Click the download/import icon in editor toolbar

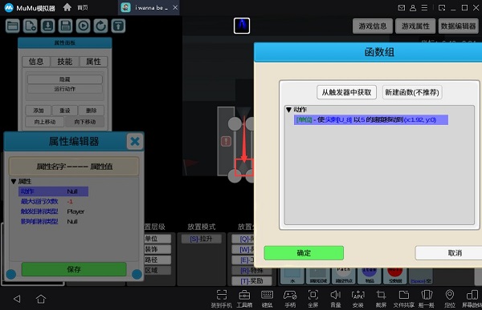pos(47,26)
